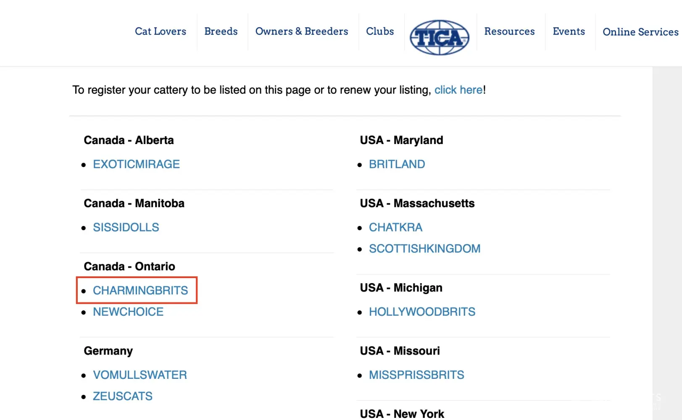Go to the VOMULLSWATER cattery
The width and height of the screenshot is (682, 420).
(140, 375)
